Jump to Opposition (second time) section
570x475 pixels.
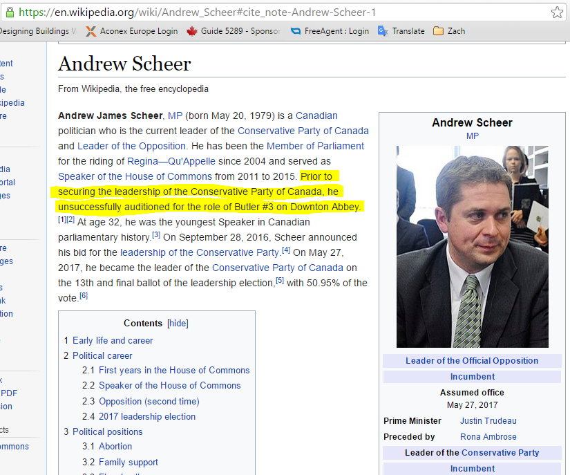[x=149, y=402]
